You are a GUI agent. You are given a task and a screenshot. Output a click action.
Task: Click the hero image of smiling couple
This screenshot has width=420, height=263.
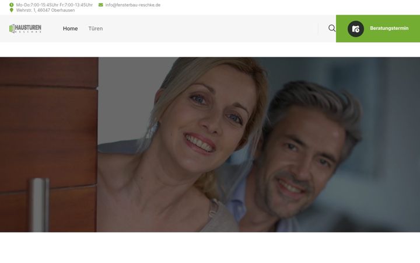tap(210, 144)
